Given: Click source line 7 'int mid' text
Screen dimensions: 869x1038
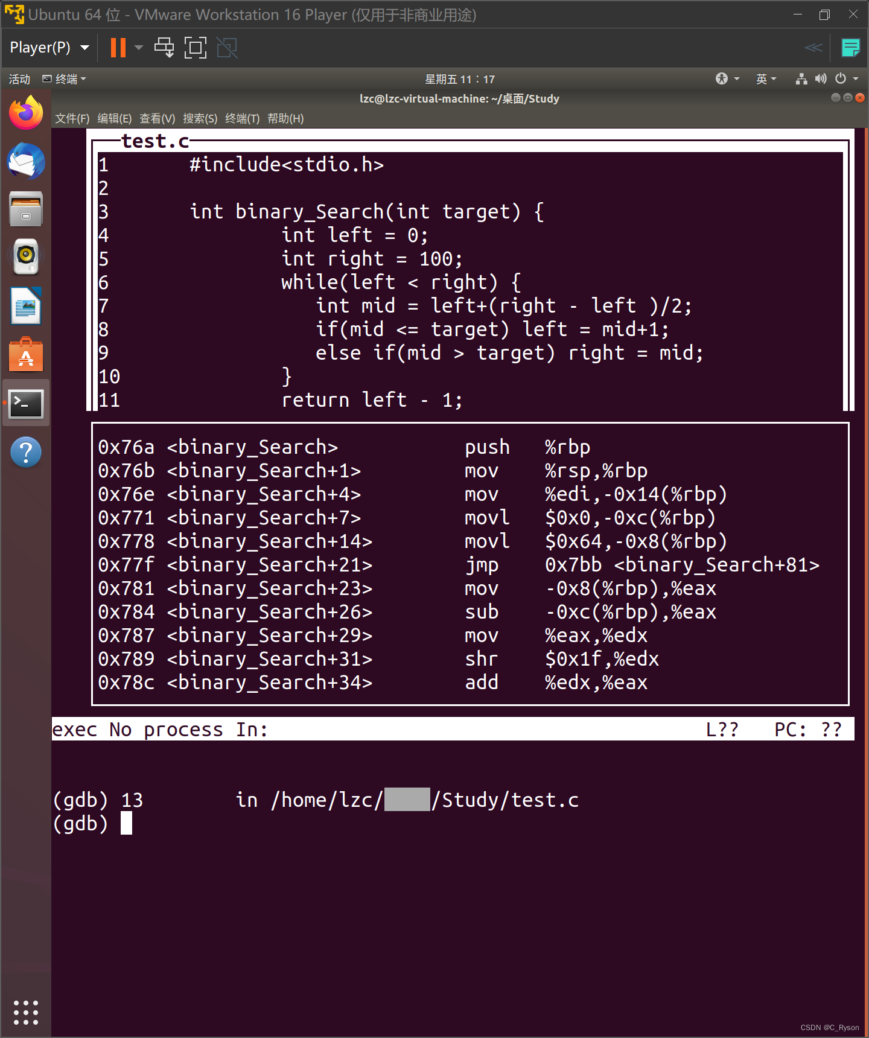Looking at the screenshot, I should coord(504,306).
